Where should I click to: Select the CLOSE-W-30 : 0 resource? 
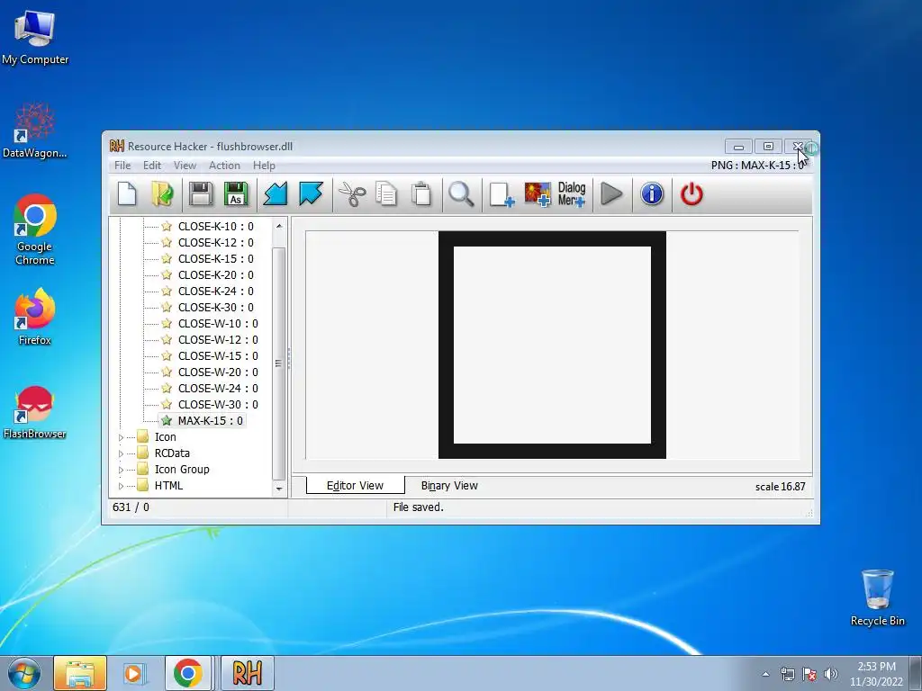pos(218,404)
